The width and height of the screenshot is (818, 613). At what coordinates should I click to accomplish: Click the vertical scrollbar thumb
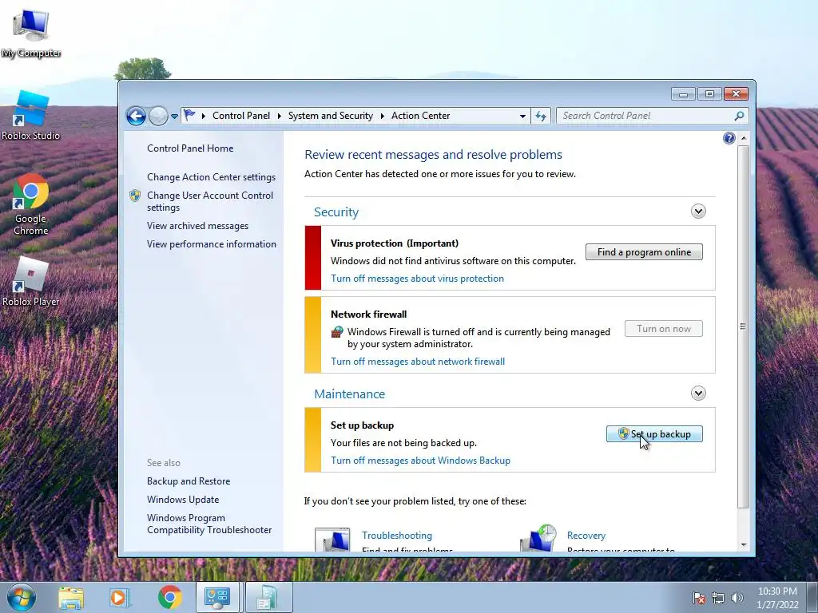[744, 326]
